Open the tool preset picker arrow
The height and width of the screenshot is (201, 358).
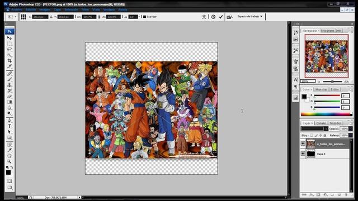pos(16,17)
